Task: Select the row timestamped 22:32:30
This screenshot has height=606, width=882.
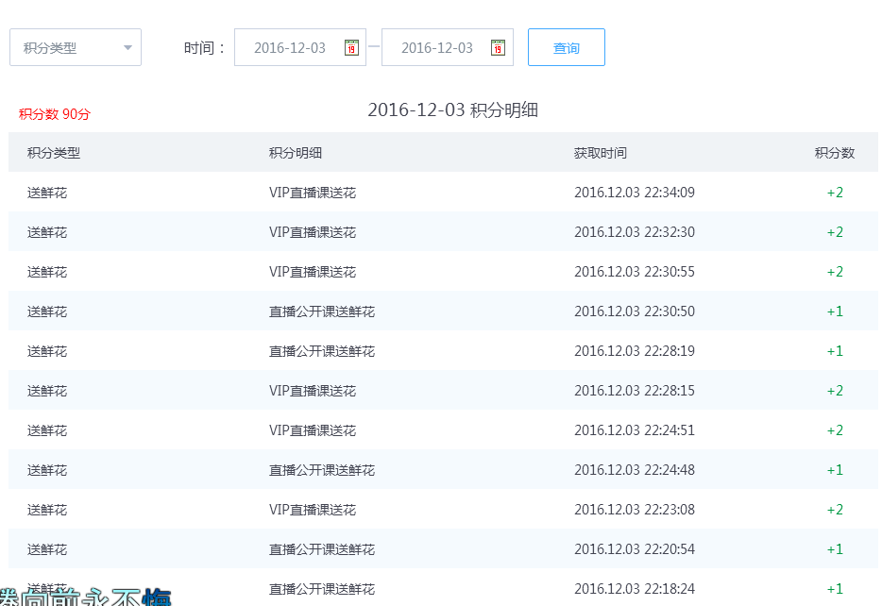Action: [x=634, y=232]
